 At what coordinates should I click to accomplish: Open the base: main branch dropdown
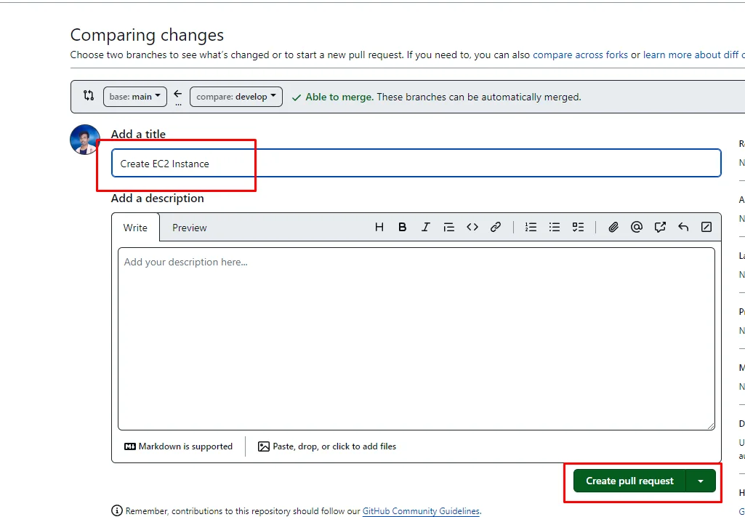[135, 97]
